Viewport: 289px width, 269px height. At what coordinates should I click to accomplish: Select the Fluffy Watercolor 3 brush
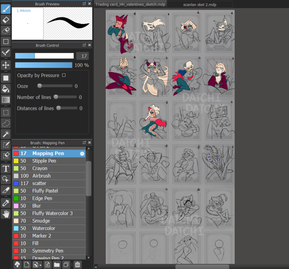(49, 214)
